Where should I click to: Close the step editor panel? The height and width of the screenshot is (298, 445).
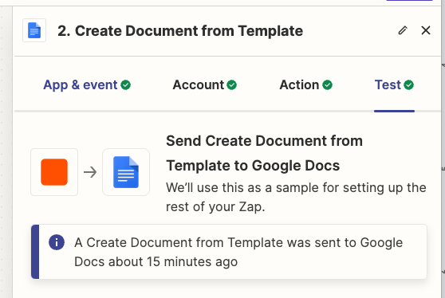click(x=426, y=30)
